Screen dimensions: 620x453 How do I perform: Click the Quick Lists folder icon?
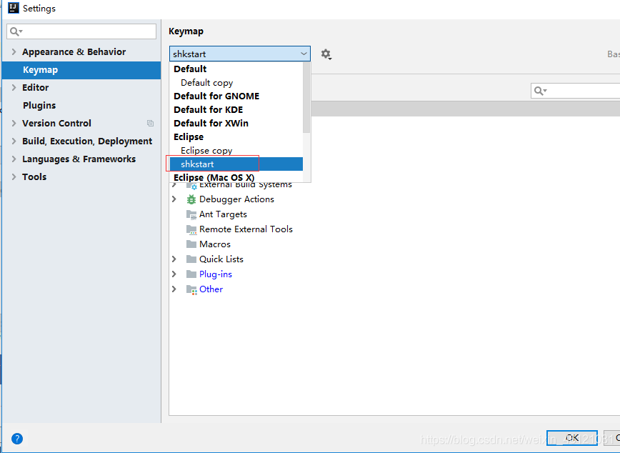click(191, 259)
